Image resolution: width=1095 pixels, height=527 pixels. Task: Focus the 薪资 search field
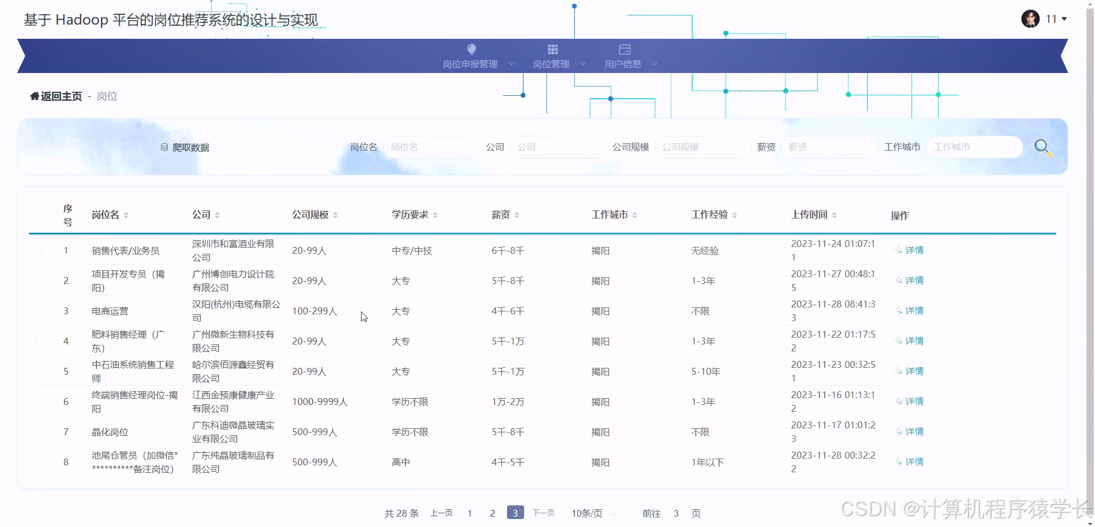(829, 147)
